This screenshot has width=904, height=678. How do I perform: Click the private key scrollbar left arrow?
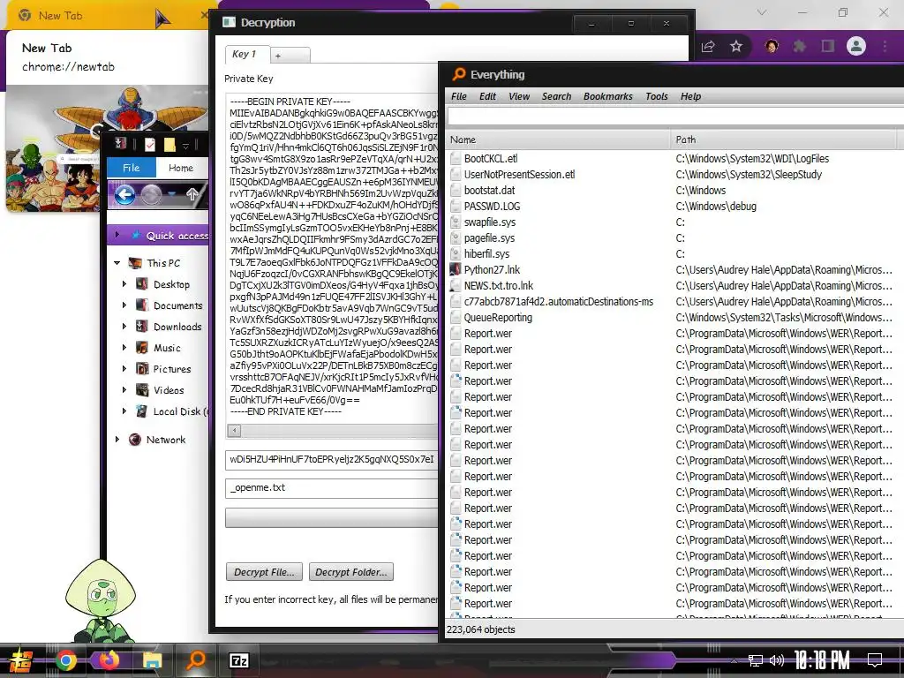tap(234, 430)
